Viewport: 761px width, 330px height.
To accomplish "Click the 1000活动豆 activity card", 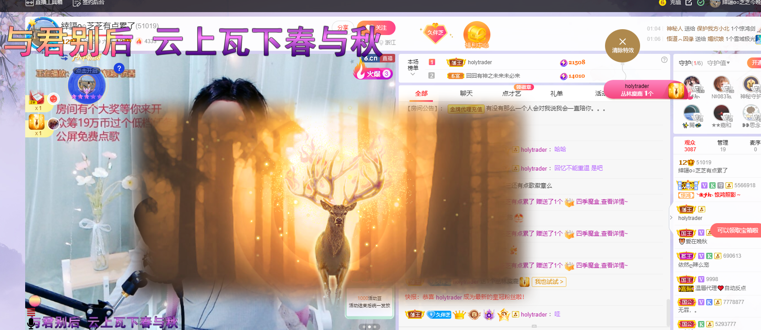I will pos(369,302).
